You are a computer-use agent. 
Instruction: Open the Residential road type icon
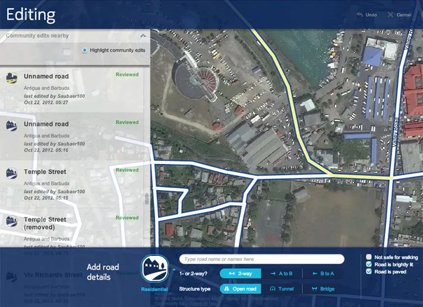tap(155, 269)
